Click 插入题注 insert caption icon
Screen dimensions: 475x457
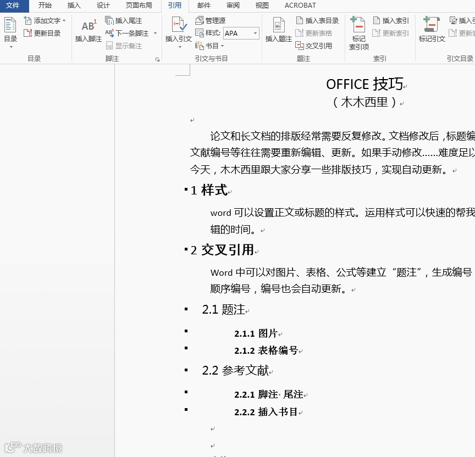[x=279, y=25]
